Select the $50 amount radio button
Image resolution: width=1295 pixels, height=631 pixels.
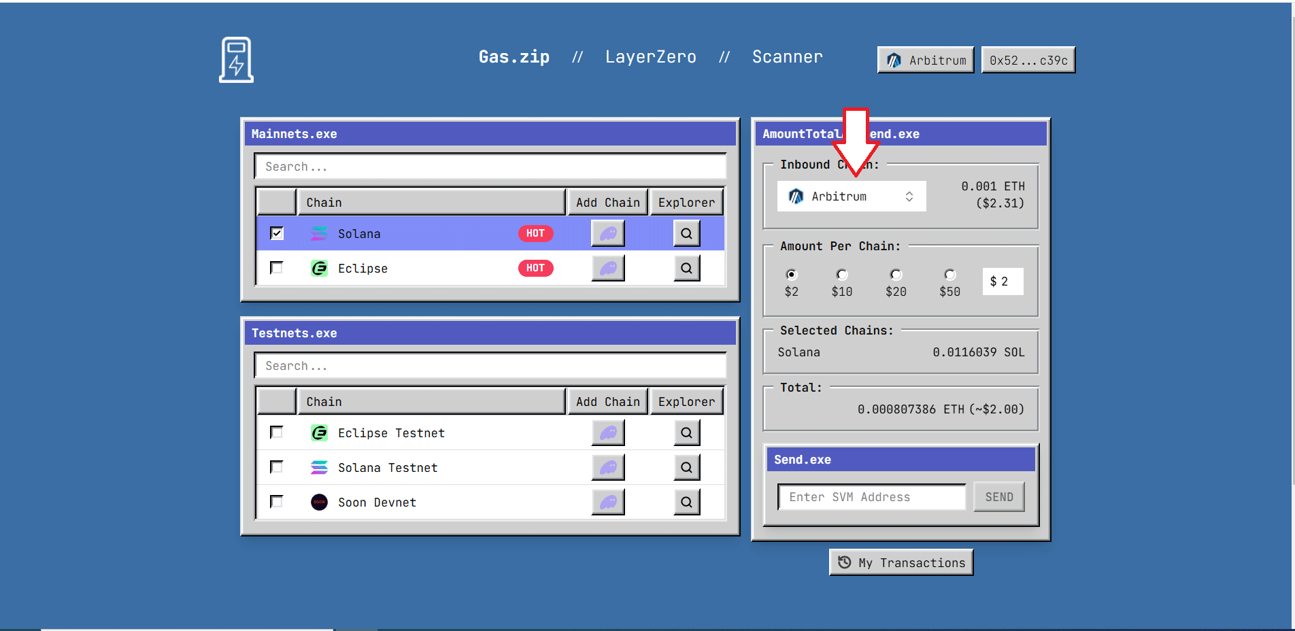(949, 275)
